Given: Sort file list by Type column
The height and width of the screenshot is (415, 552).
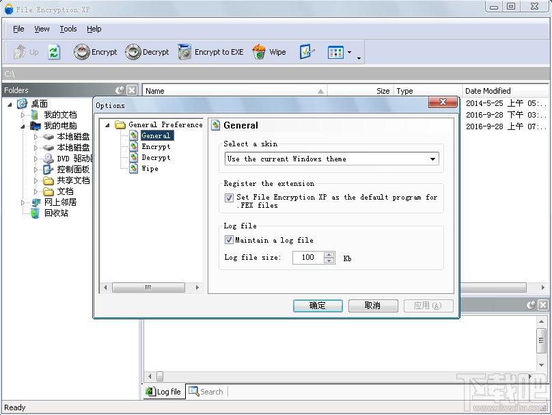Looking at the screenshot, I should tap(428, 91).
